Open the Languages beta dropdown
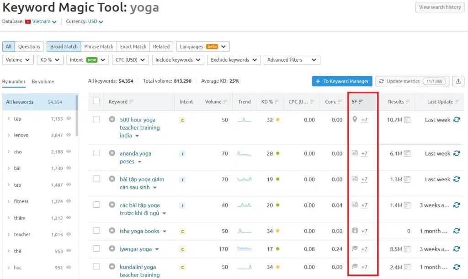468x279 pixels. 203,47
